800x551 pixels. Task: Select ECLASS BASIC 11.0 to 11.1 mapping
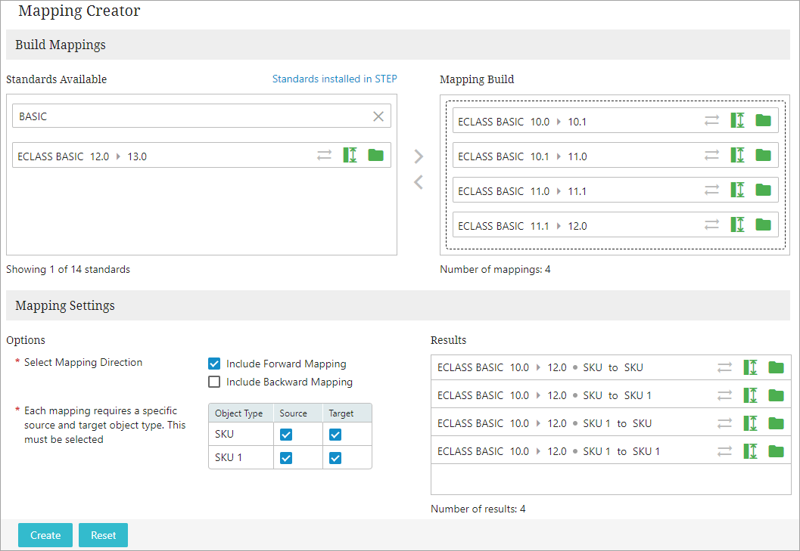[615, 190]
